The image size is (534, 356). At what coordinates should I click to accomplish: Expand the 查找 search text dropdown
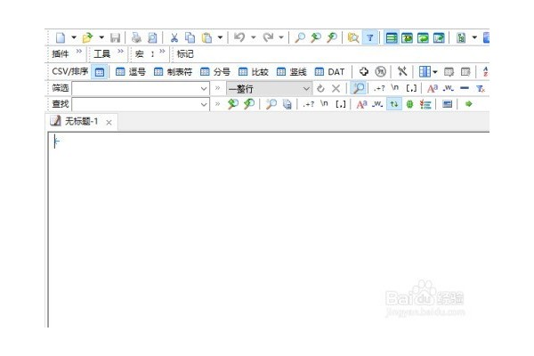click(x=203, y=104)
